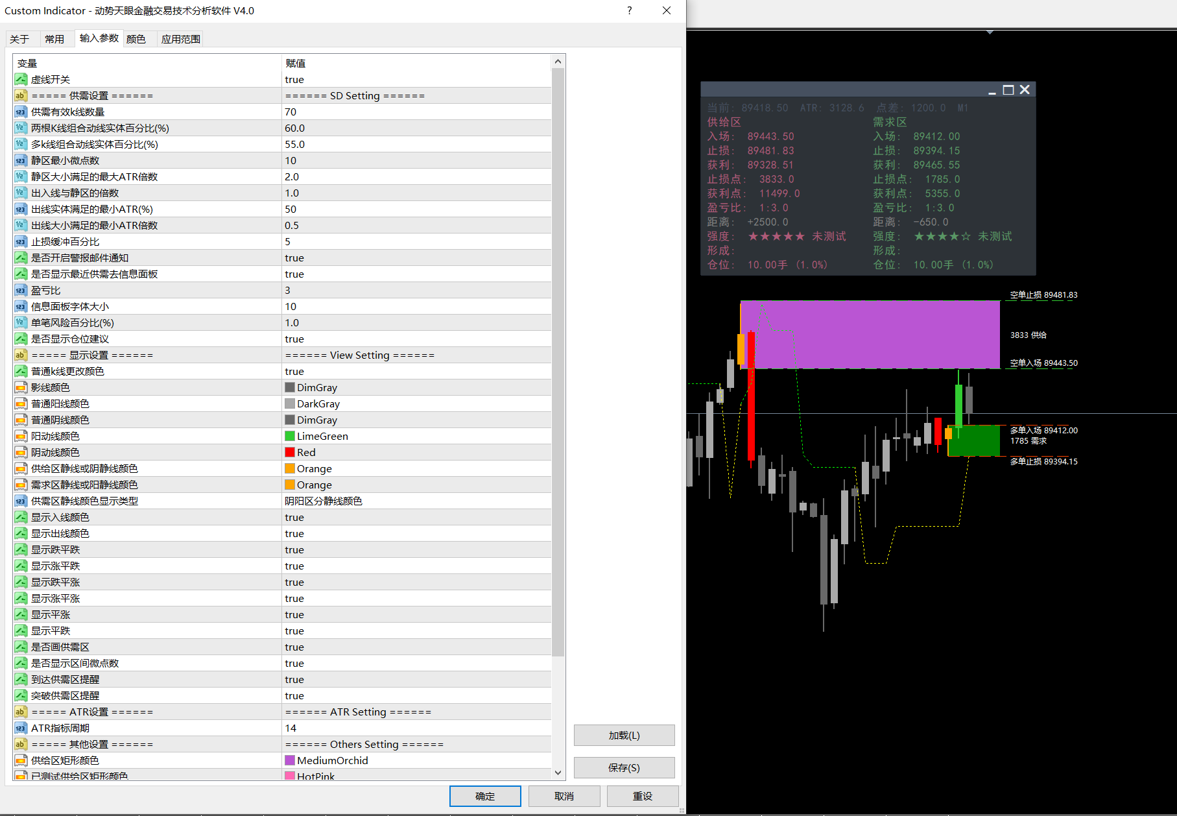Click the LimeGreen swatch for 阳动线颜色
The width and height of the screenshot is (1177, 816).
point(290,436)
